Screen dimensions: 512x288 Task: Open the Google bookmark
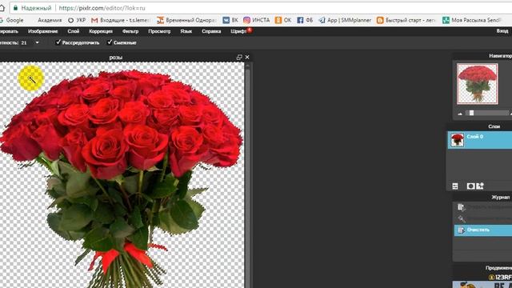[12, 20]
